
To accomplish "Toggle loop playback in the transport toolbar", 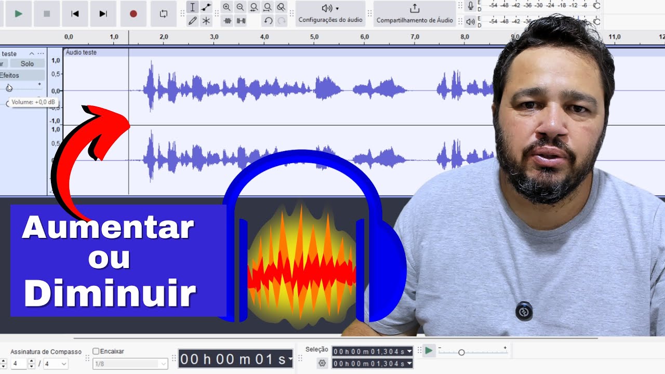I will [x=164, y=14].
